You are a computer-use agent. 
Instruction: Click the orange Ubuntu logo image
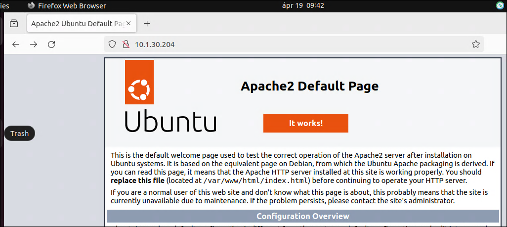coord(139,82)
